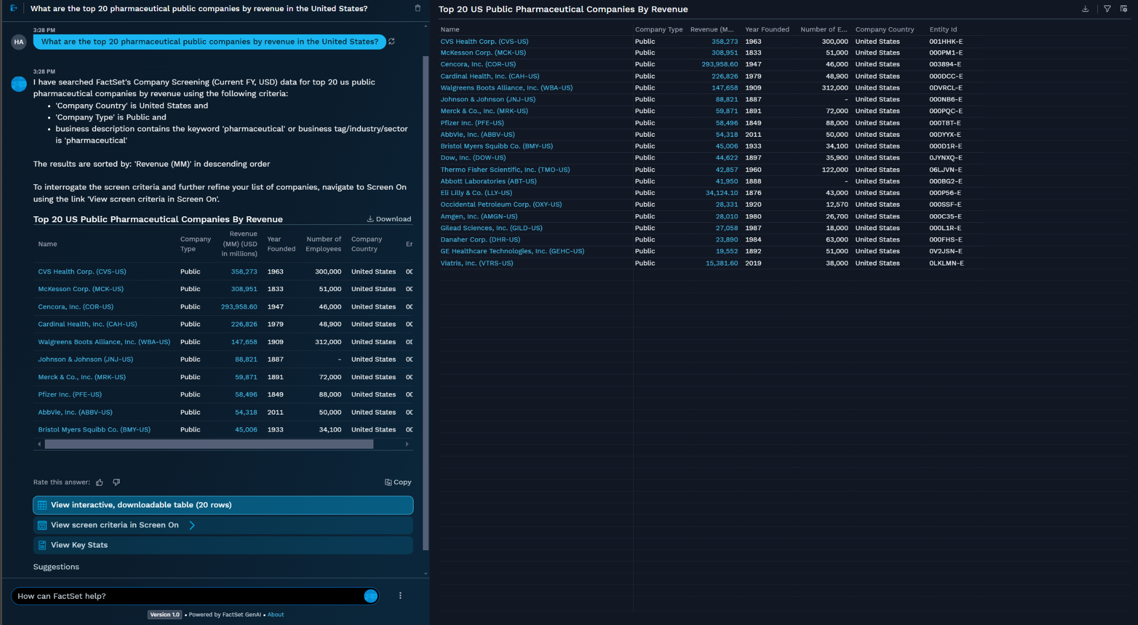Copy the answer using Copy button
This screenshot has height=625, width=1138.
click(398, 482)
